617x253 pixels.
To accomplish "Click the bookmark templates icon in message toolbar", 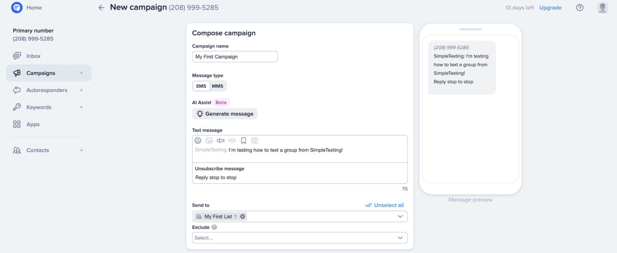I will click(x=243, y=141).
